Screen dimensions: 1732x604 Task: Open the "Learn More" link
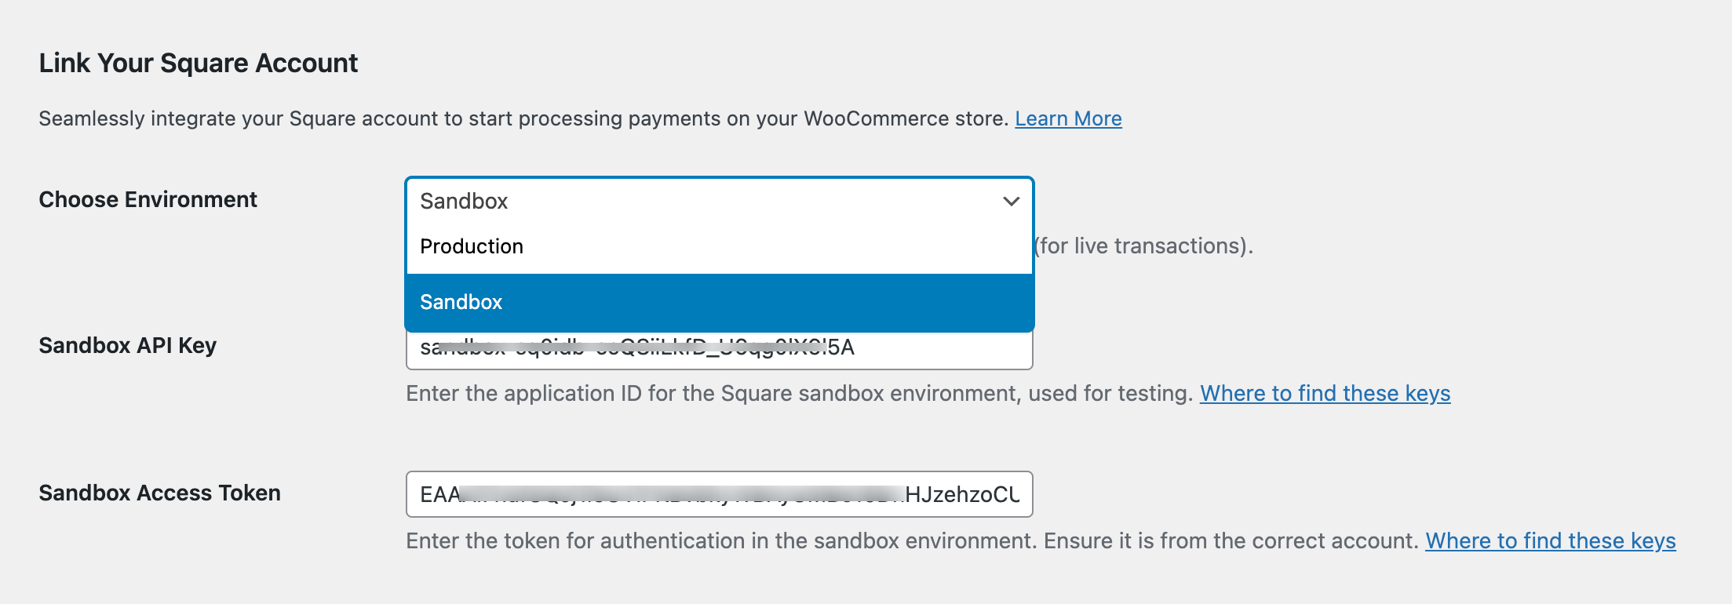click(1068, 118)
